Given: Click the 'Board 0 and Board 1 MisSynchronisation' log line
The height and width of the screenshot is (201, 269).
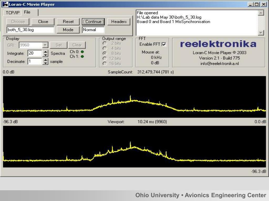Looking at the screenshot, I should pos(173,22).
